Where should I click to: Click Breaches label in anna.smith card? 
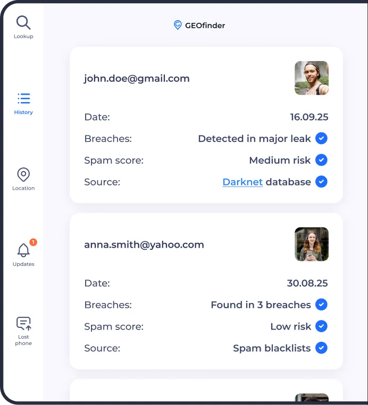108,305
